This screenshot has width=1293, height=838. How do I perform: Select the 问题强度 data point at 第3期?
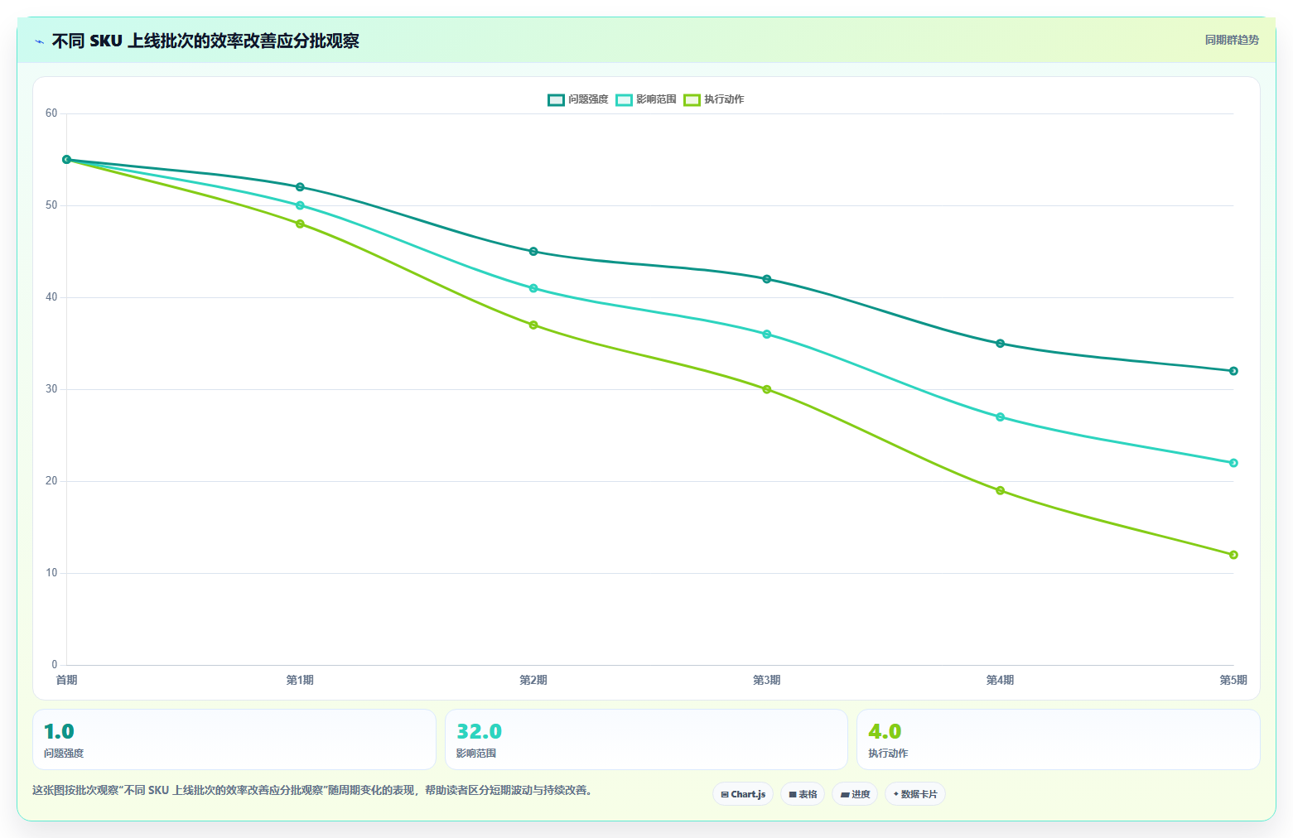point(767,279)
